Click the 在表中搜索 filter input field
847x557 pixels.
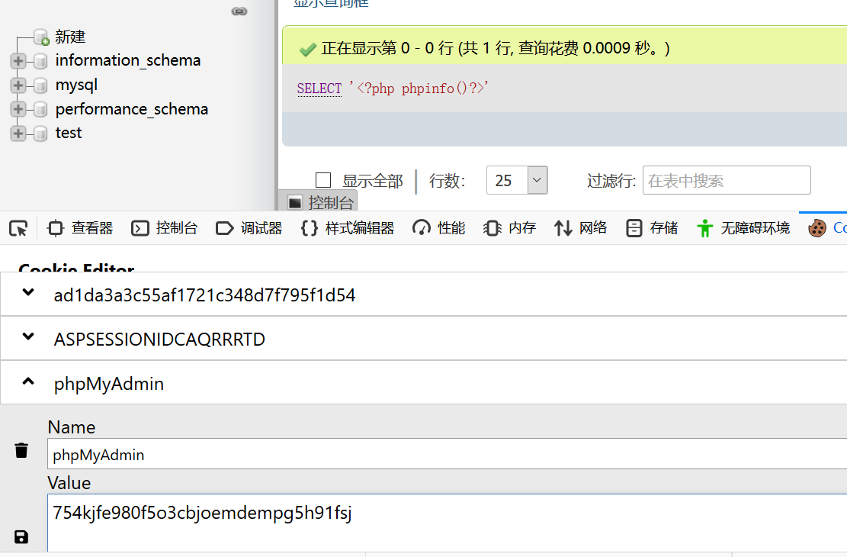pos(726,181)
